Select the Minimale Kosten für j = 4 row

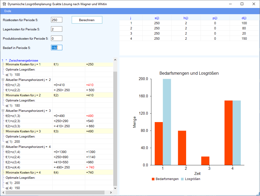point(23,173)
